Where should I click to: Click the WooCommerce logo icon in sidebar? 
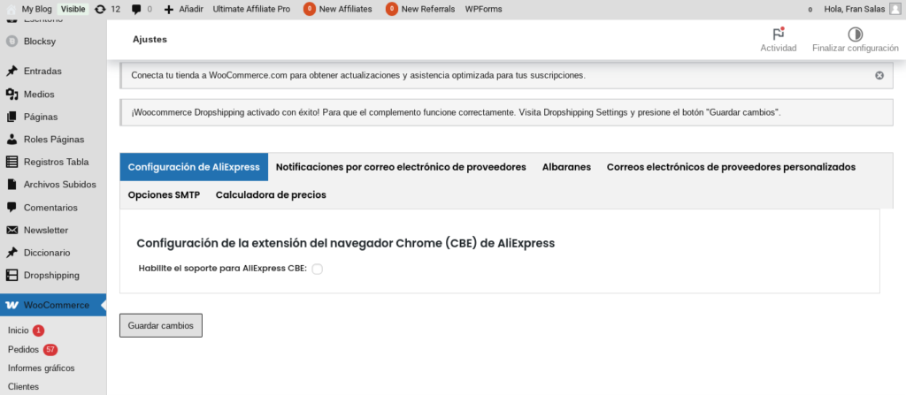pos(12,305)
